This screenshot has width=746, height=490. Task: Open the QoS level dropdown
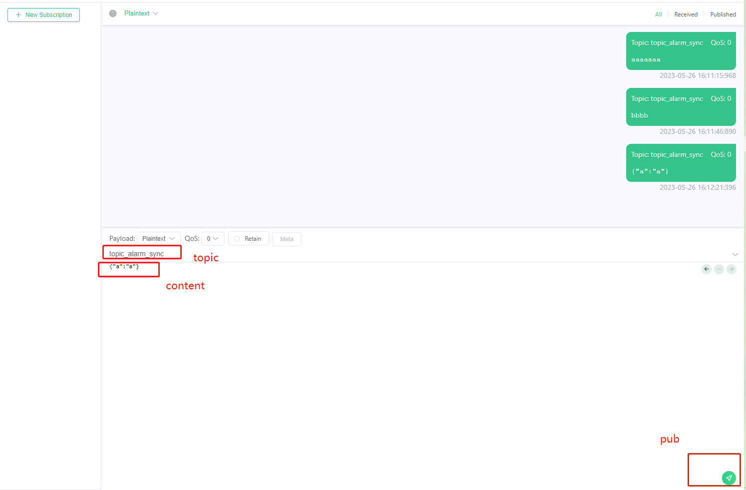pos(212,238)
